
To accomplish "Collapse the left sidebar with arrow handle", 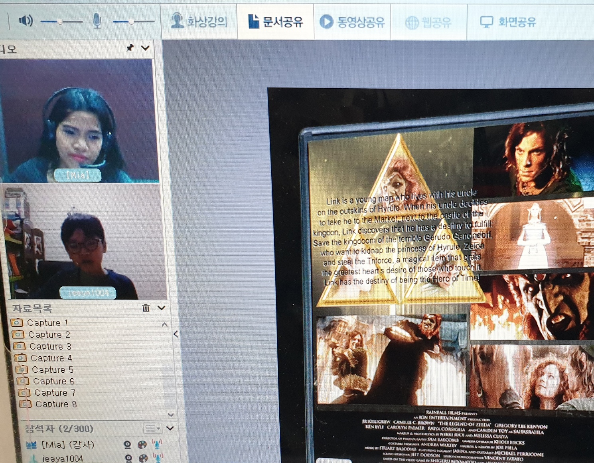I will click(176, 334).
